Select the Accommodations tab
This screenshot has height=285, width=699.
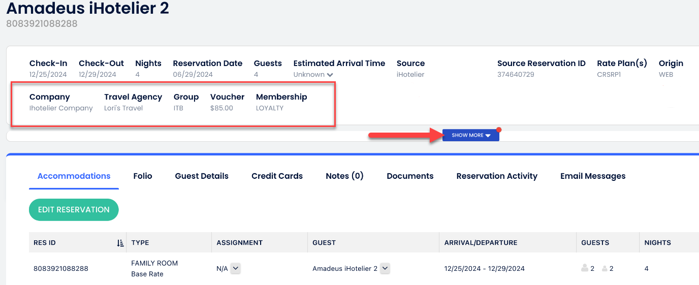tap(74, 176)
